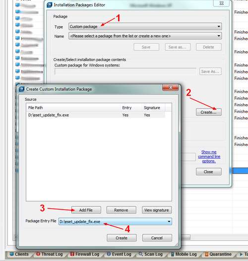Open the Firewall Log tab
This screenshot has width=248, height=261.
click(85, 254)
